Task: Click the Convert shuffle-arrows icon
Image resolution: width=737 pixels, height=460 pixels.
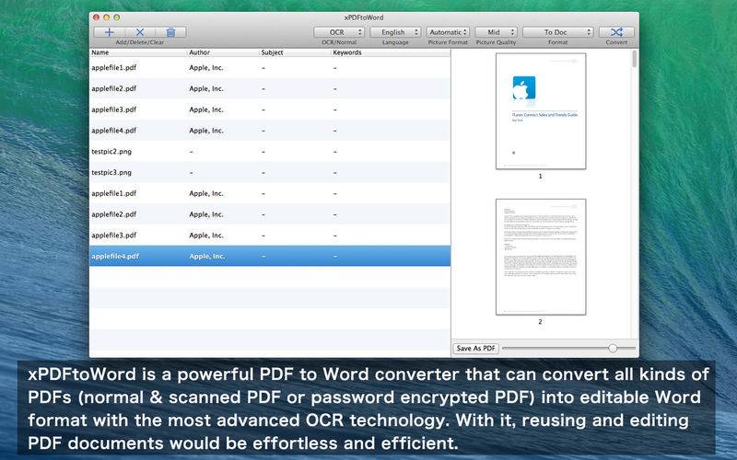Action: click(616, 32)
